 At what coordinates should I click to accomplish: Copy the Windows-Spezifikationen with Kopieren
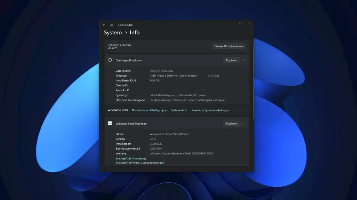click(x=231, y=124)
